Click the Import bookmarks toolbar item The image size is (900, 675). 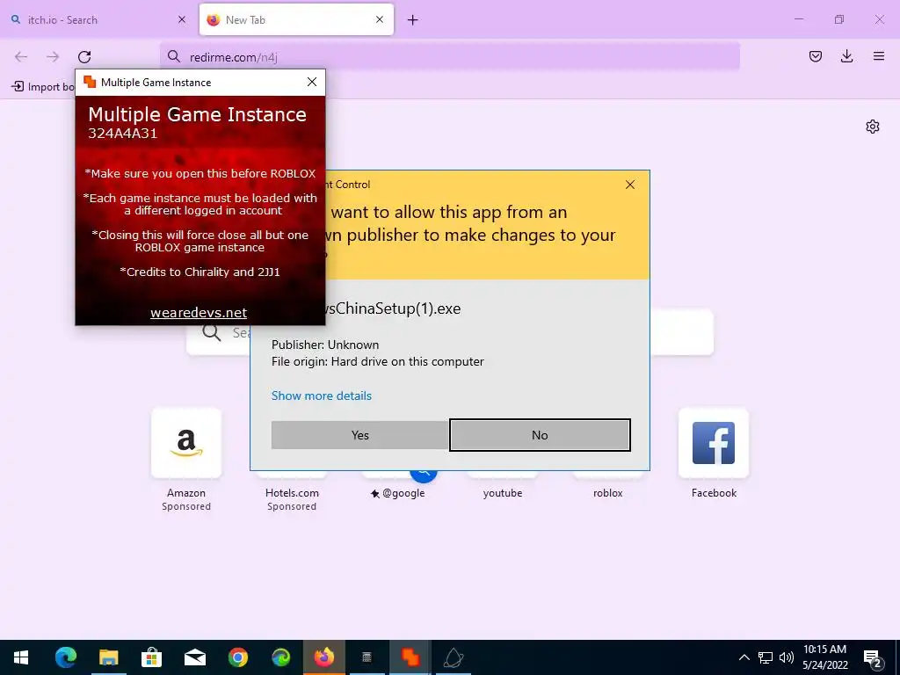43,87
